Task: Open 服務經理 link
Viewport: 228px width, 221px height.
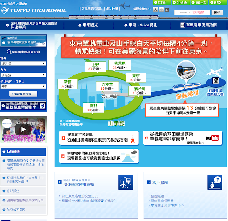Action: 157,196
